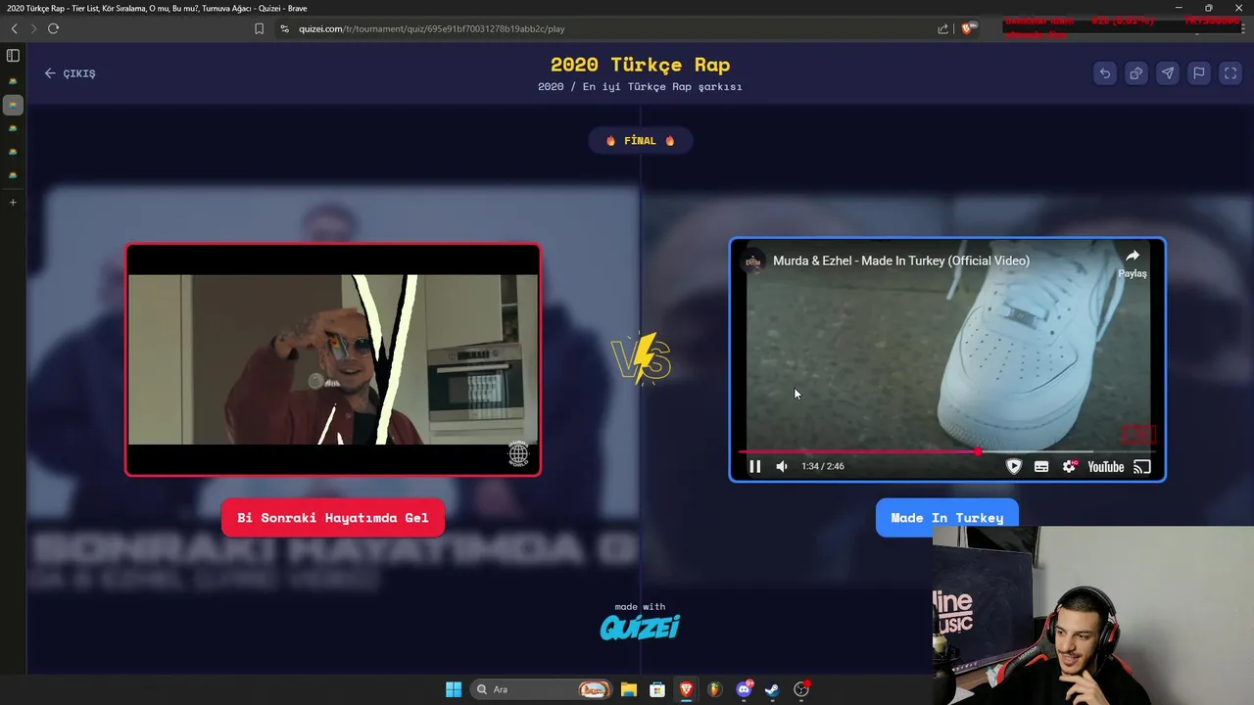
Task: Click the Brave shield badge in video player
Action: click(1014, 466)
